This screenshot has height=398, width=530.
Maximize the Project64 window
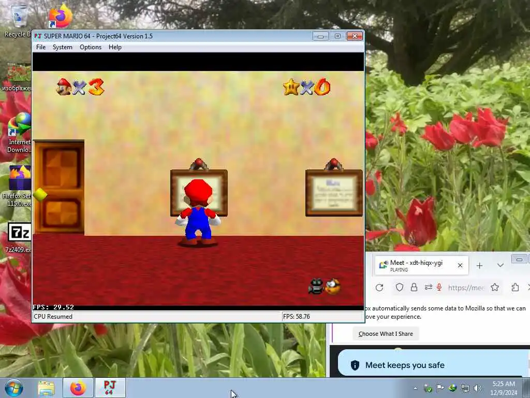coord(337,36)
